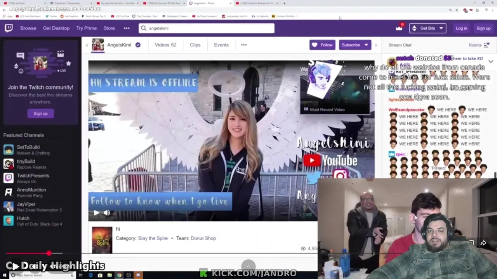Follow the AngelsKimi channel
The height and width of the screenshot is (279, 497).
click(322, 45)
